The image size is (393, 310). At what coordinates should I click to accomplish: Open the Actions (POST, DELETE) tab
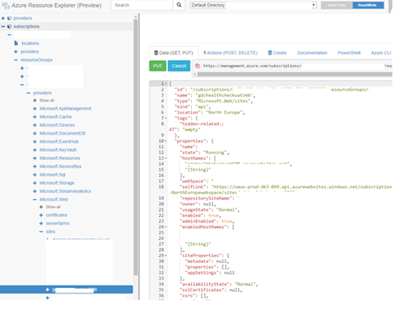pyautogui.click(x=230, y=53)
